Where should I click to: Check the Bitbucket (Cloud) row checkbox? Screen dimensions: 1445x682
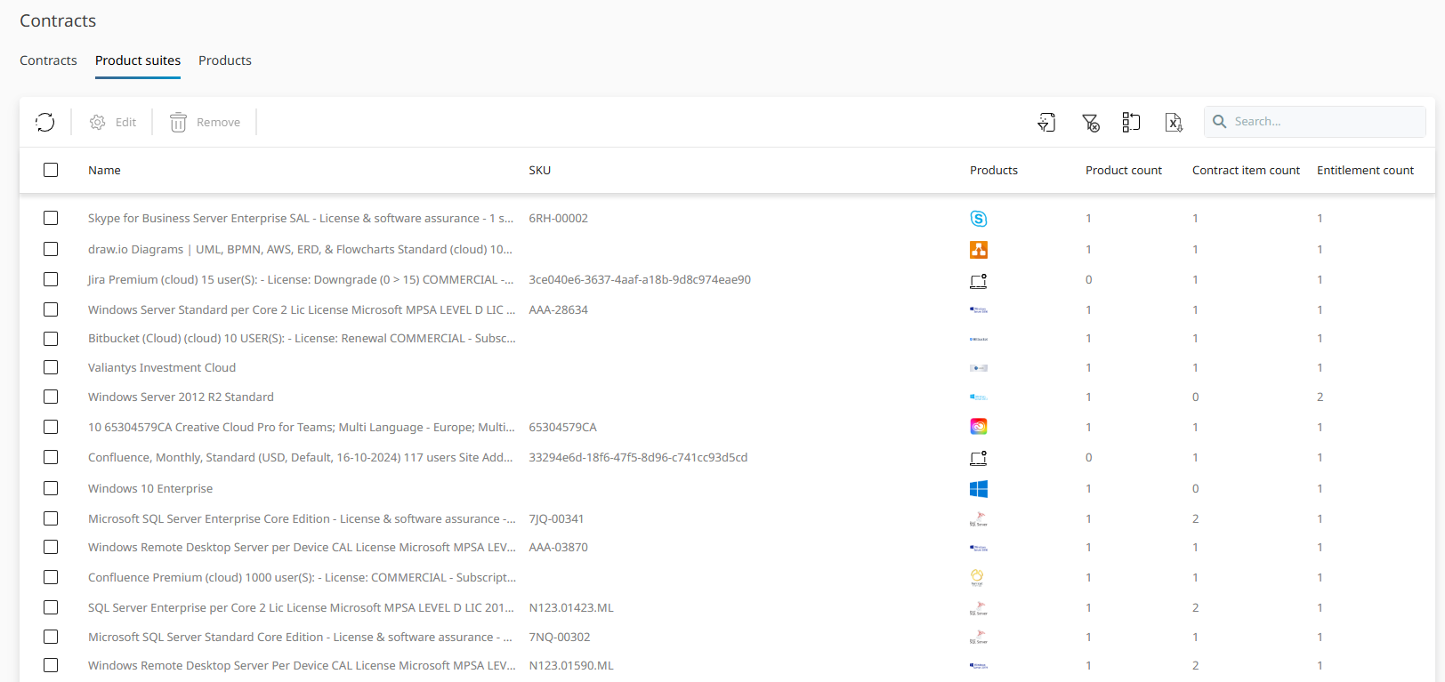point(51,339)
